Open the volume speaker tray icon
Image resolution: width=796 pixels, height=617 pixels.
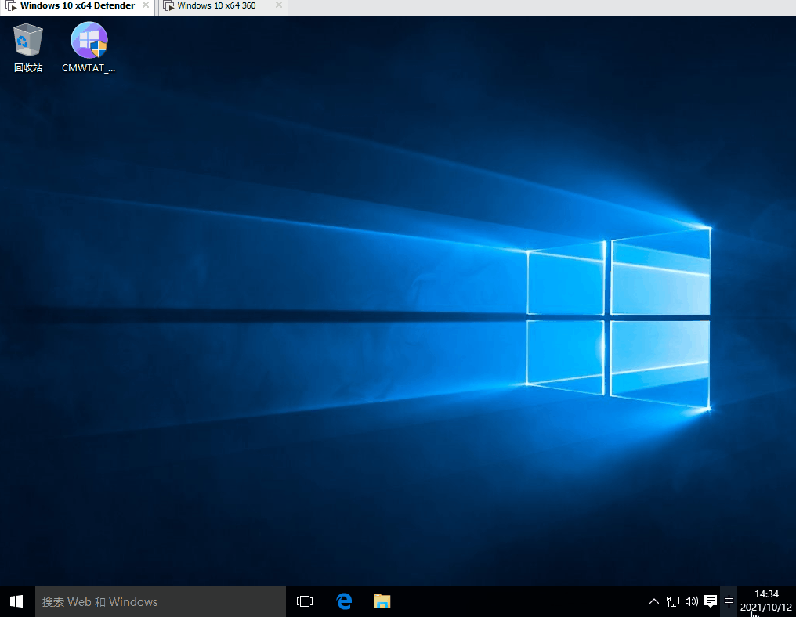click(x=692, y=602)
